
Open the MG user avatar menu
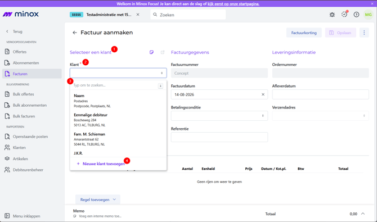369,15
